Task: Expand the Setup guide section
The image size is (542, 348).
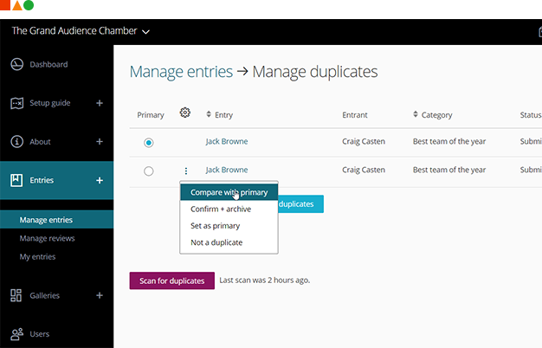Action: pyautogui.click(x=99, y=103)
